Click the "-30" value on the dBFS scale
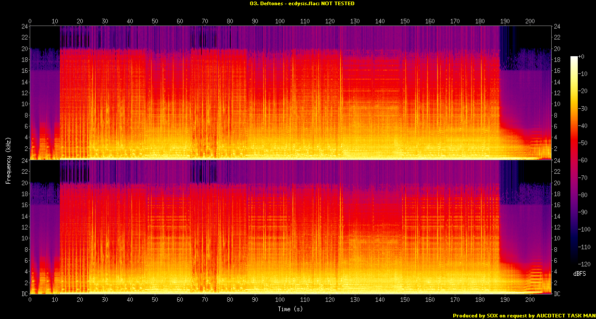596x319 pixels. (583, 108)
